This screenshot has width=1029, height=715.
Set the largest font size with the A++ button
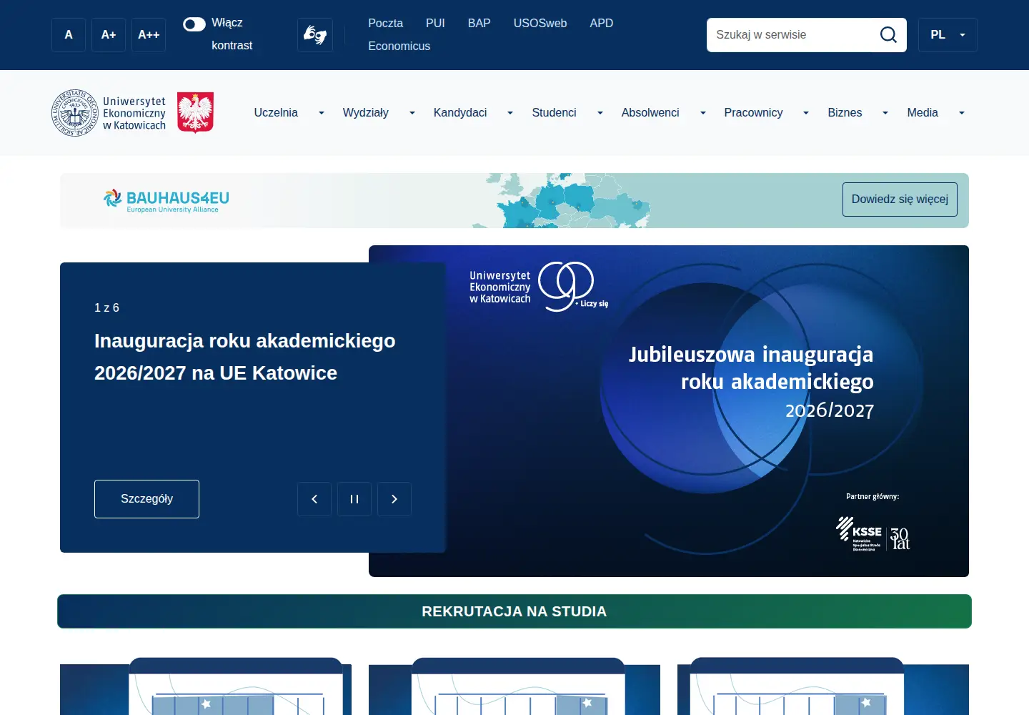pyautogui.click(x=149, y=35)
